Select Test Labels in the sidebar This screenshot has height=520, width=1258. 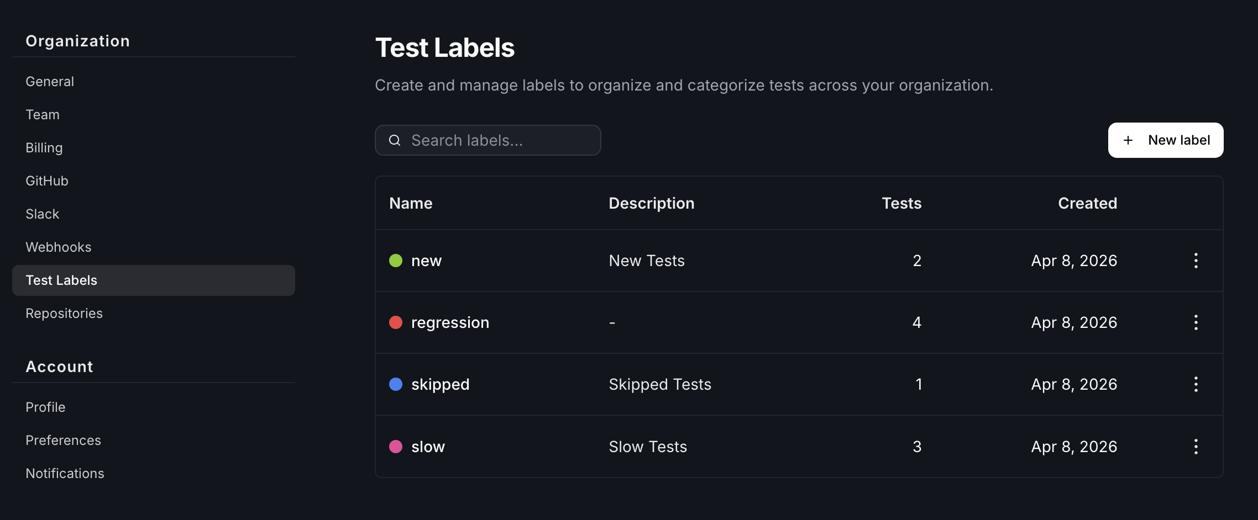pyautogui.click(x=61, y=280)
